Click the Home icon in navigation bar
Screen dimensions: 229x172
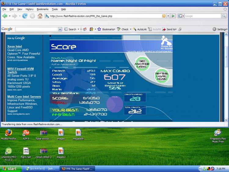coord(40,16)
